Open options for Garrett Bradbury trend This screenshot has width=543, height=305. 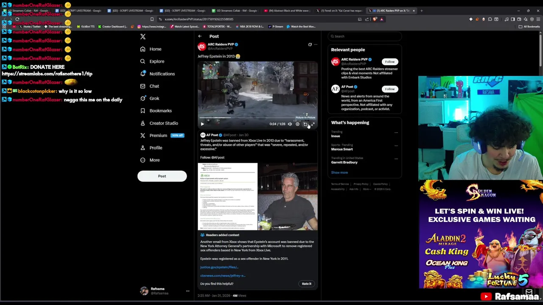pyautogui.click(x=396, y=159)
